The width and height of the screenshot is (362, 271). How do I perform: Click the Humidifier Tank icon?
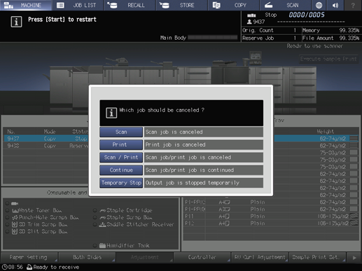(x=102, y=245)
